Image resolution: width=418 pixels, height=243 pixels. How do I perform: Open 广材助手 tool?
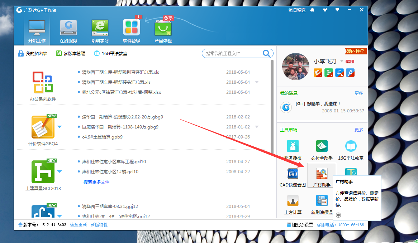coord(322,176)
